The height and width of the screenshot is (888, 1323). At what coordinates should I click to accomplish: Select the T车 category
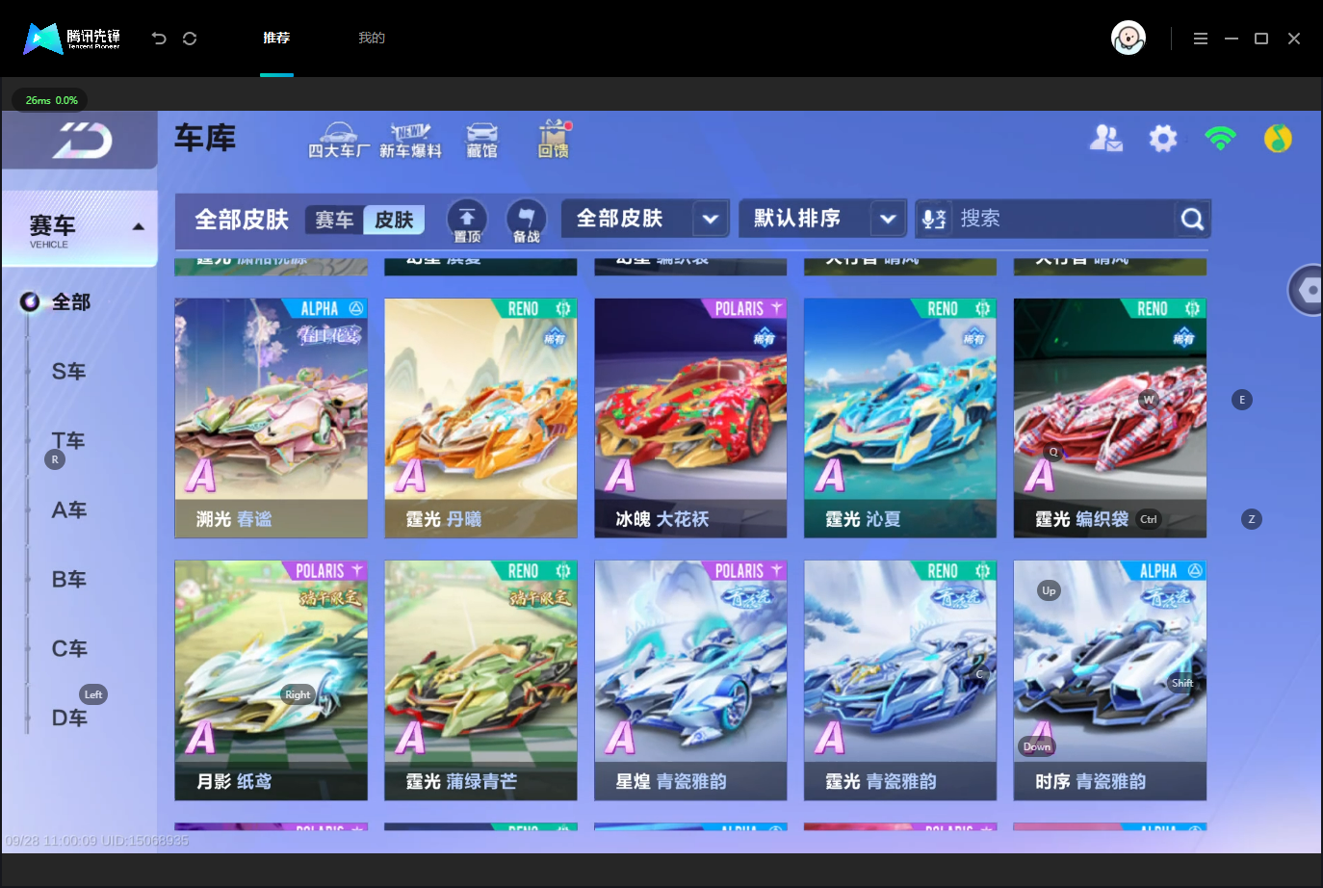pos(68,441)
